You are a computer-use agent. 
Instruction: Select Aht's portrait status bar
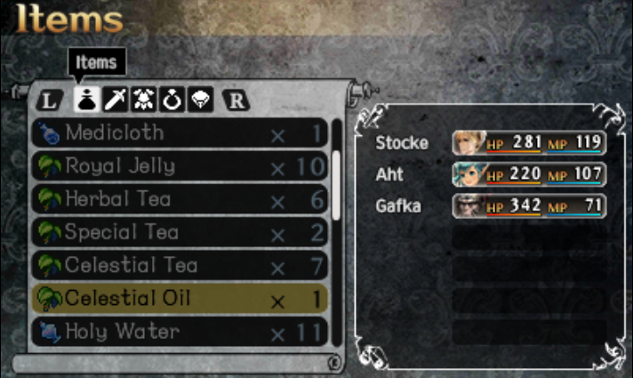[529, 174]
